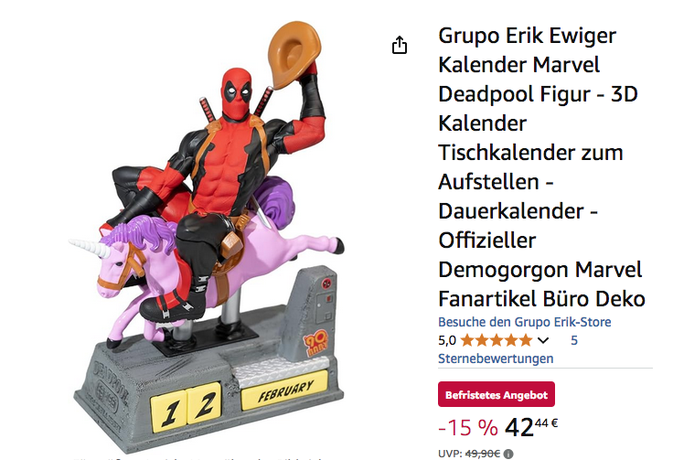Screen dimensions: 673x460
Task: Click the orange cowboy hat in the photo
Action: pos(294,54)
